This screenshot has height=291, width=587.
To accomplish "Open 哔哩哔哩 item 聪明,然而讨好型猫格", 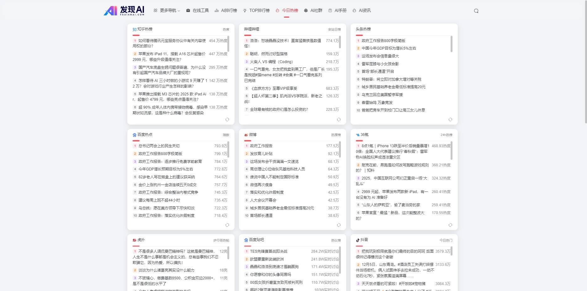I will coord(269,54).
